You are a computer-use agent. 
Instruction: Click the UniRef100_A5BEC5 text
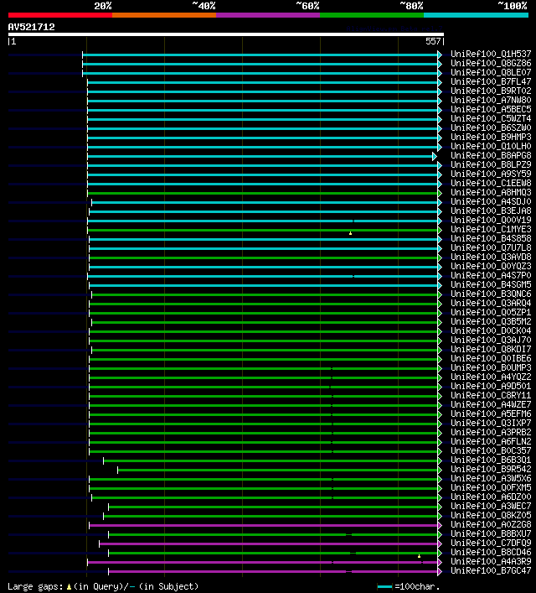tap(491, 109)
